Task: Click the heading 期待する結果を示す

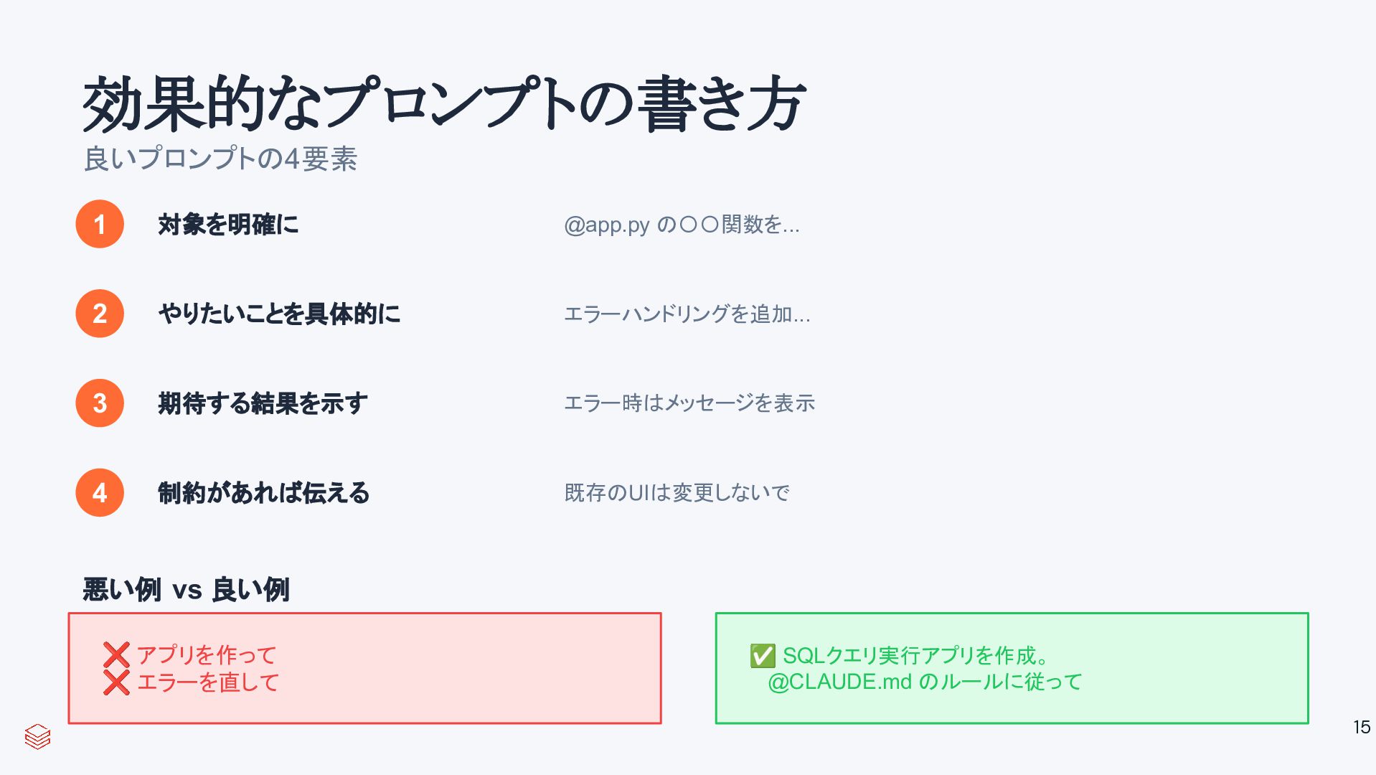Action: tap(263, 403)
